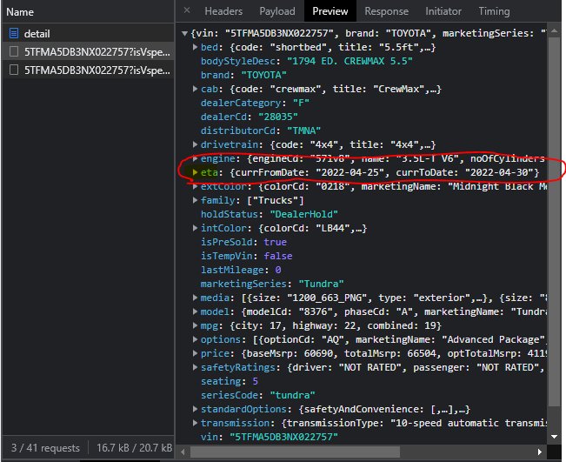Viewport: 566px width, 462px height.
Task: Select the first 5TFMA5DB3NX022757 request
Action: [x=88, y=51]
